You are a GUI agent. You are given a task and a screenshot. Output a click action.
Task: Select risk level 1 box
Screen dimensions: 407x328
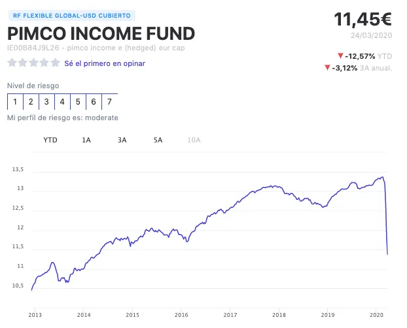click(15, 102)
